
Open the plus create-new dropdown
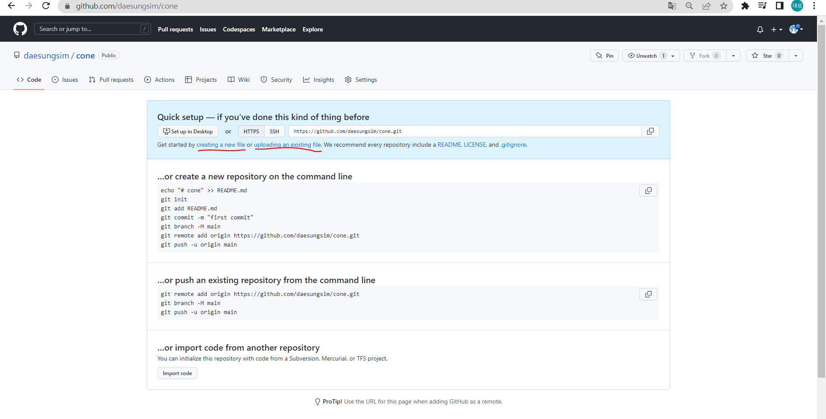(777, 29)
